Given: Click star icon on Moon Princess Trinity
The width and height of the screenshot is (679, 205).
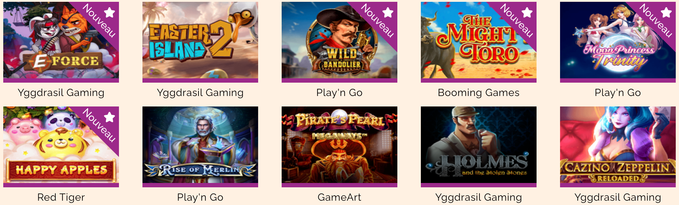Looking at the screenshot, I should click(x=666, y=13).
